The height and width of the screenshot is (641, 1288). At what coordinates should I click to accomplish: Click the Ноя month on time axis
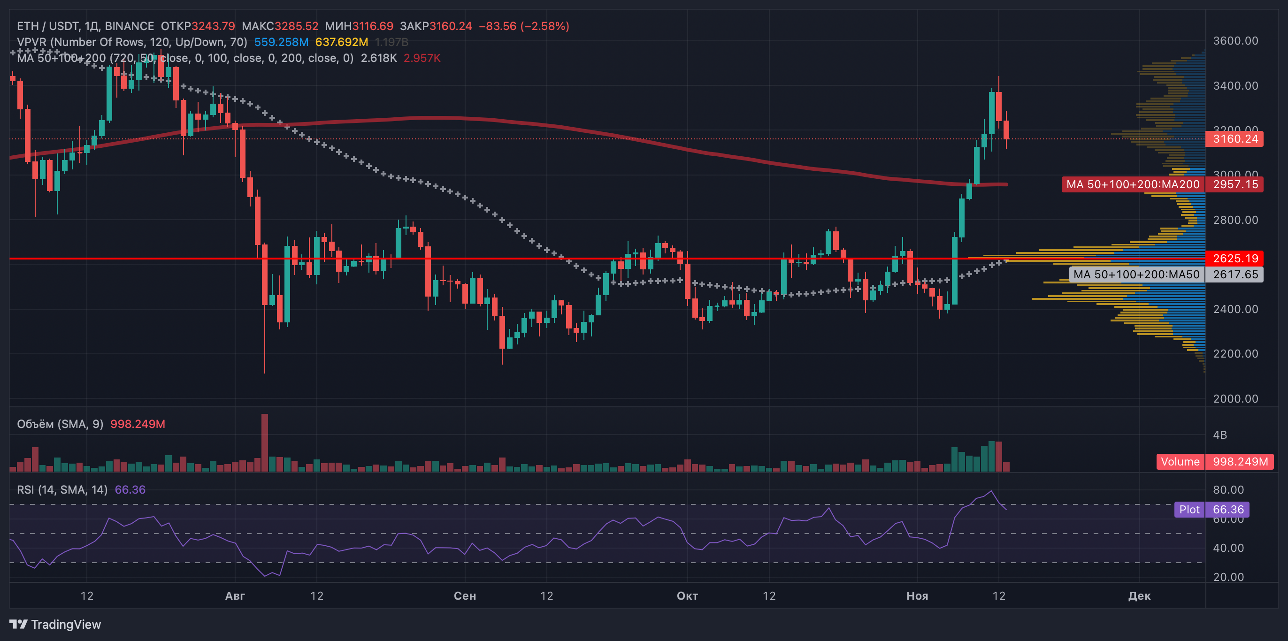[x=917, y=596]
